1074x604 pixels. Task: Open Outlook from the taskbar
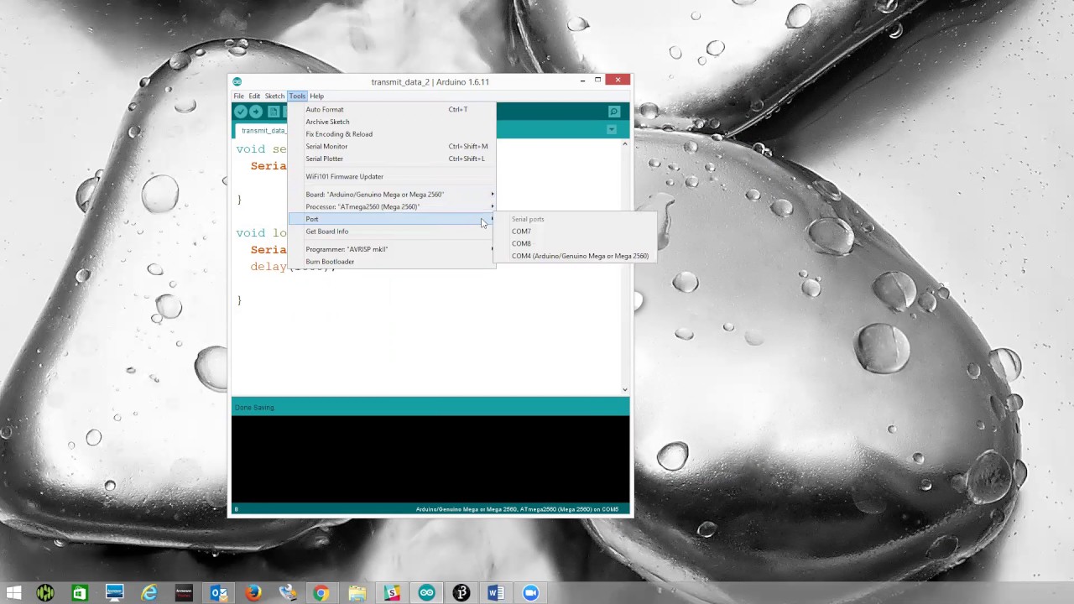[x=218, y=593]
